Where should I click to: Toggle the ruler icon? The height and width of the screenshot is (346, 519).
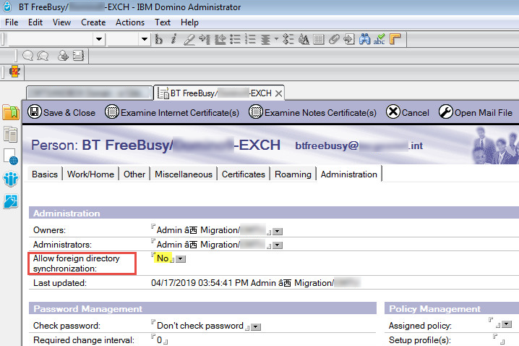pos(395,39)
